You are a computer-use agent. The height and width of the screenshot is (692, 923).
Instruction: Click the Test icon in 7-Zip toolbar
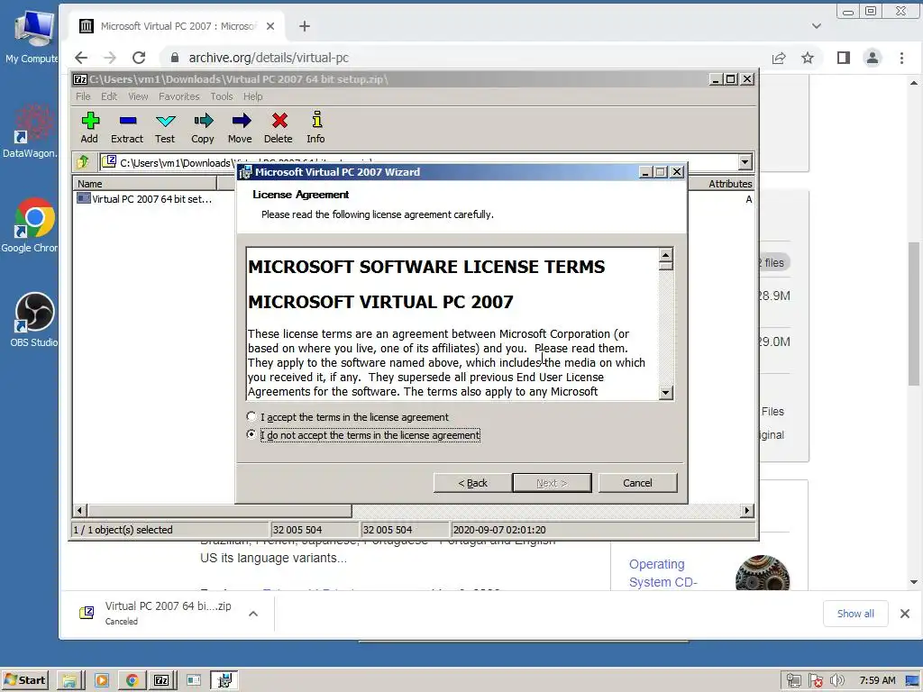pos(165,128)
